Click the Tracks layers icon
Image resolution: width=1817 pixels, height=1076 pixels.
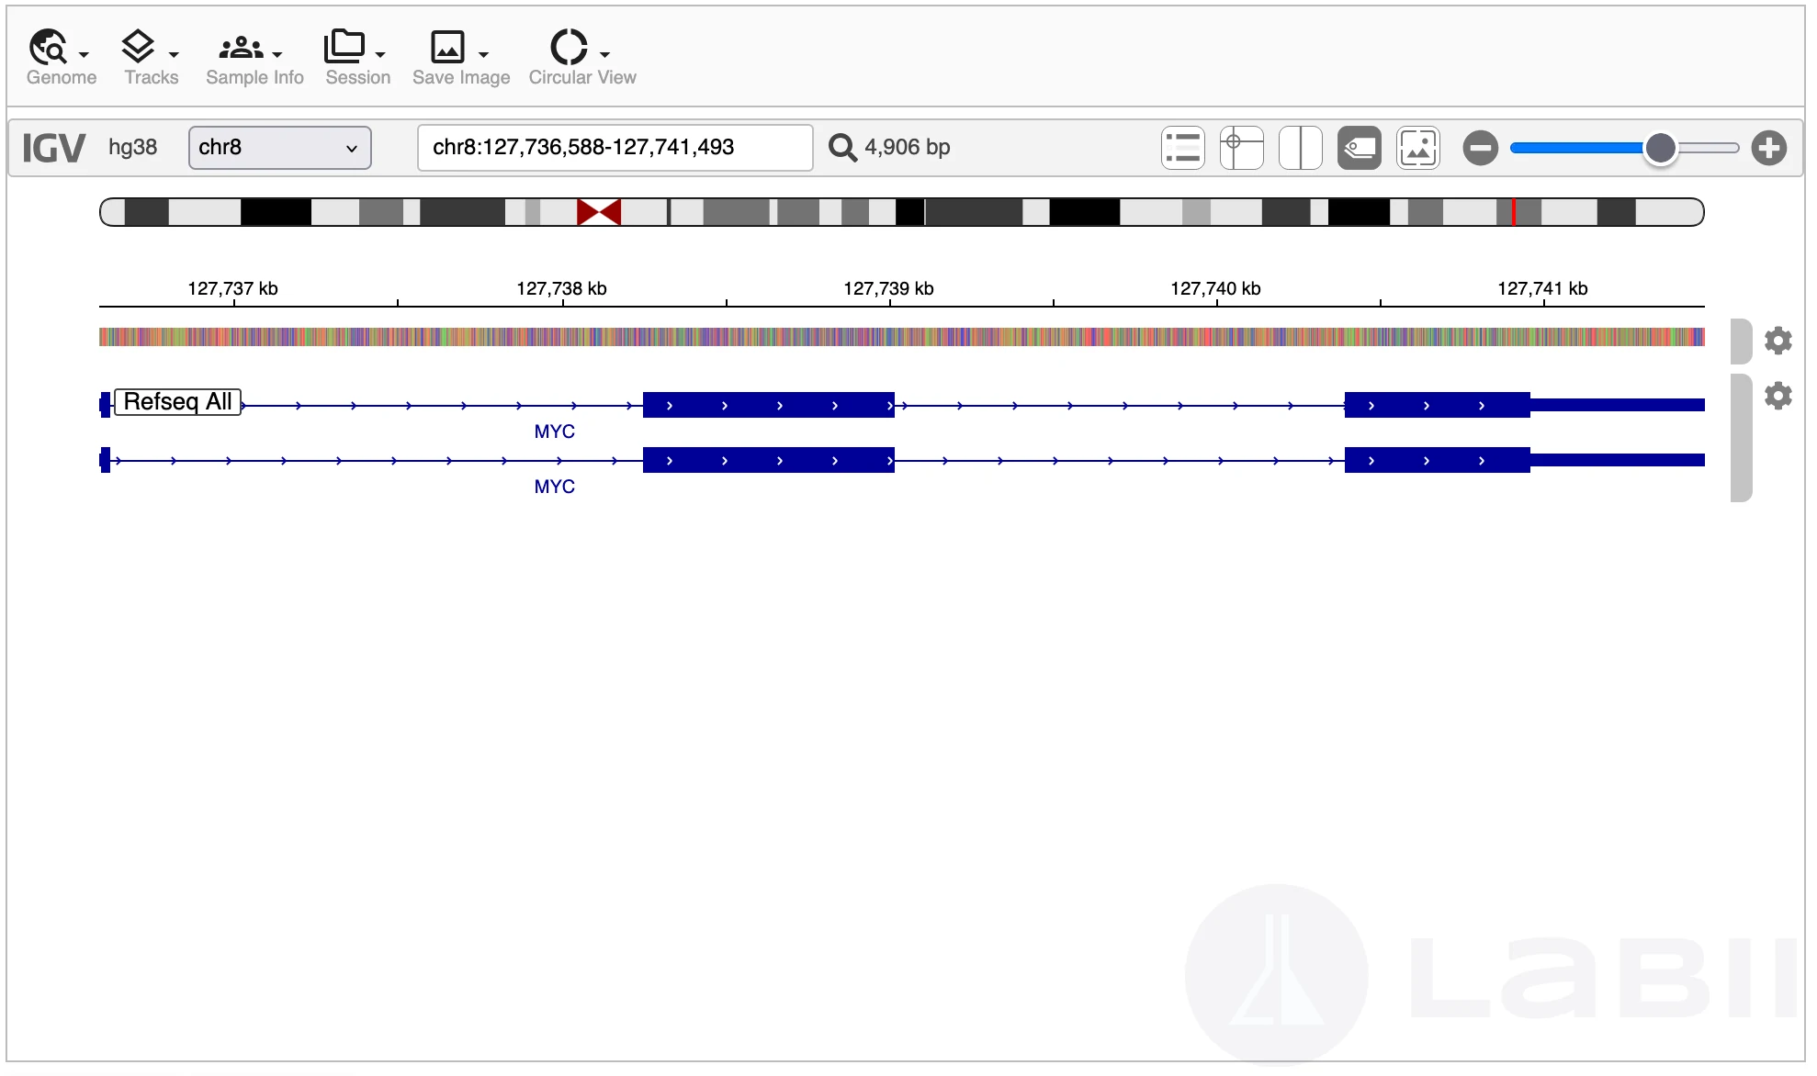[x=138, y=46]
